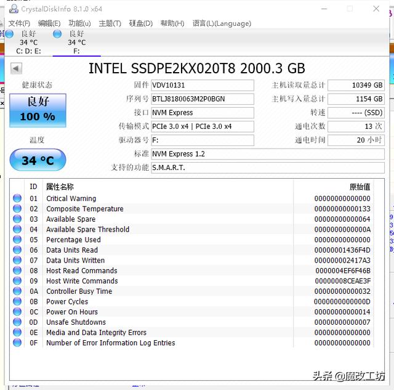Select the Unsafe Shutdowns attribute name

[x=76, y=322]
